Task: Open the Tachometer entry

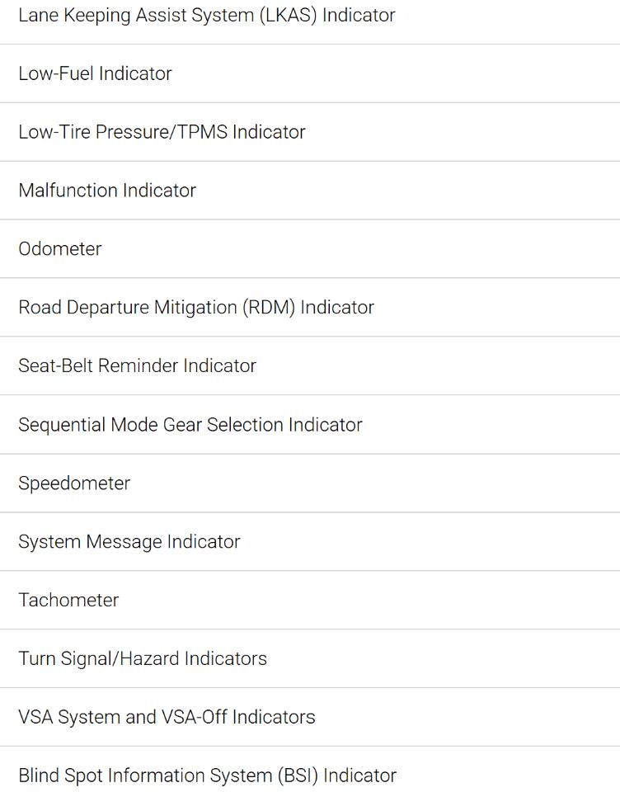Action: (x=310, y=601)
